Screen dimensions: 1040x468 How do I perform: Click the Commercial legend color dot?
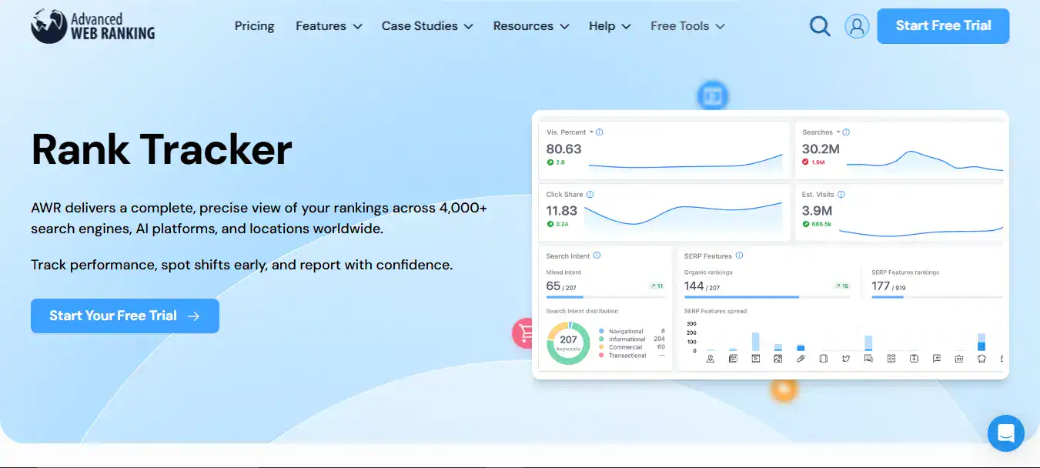[x=601, y=347]
